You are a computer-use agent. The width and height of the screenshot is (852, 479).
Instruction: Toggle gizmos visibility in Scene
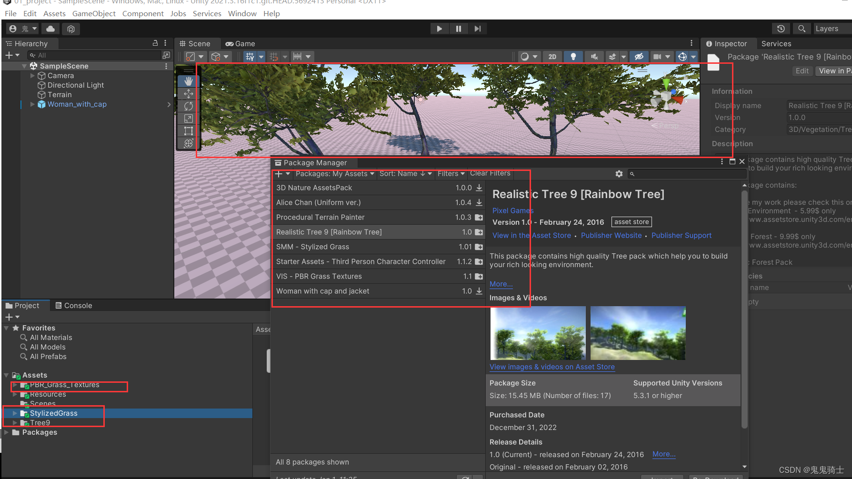(682, 57)
